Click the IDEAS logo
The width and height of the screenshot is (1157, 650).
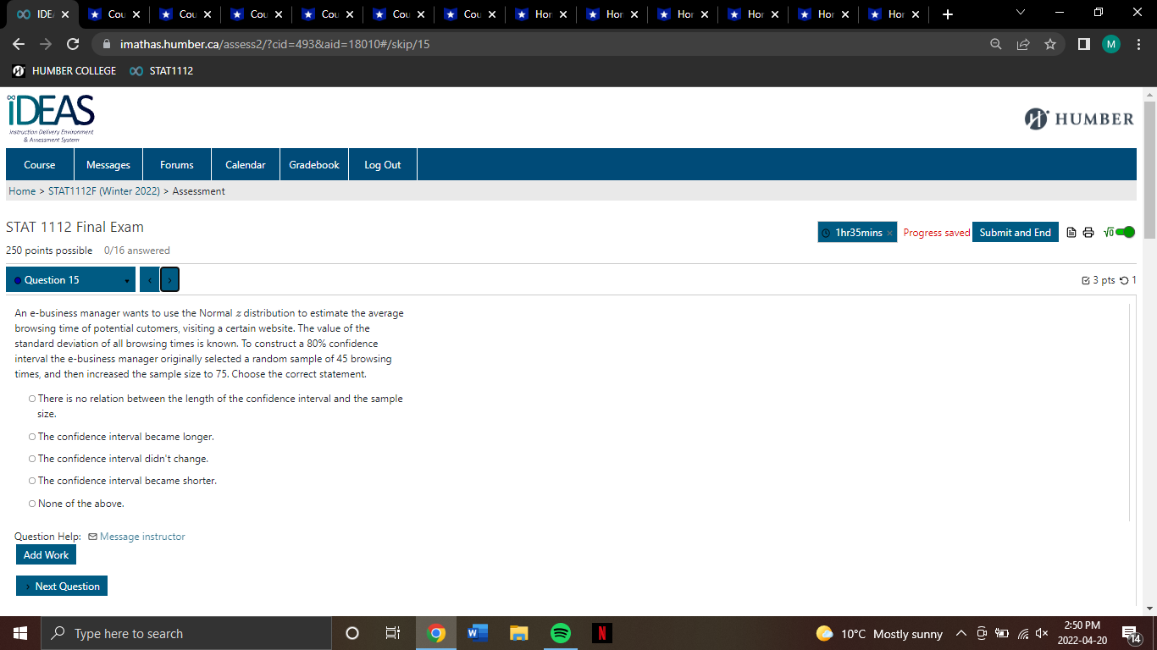click(49, 116)
